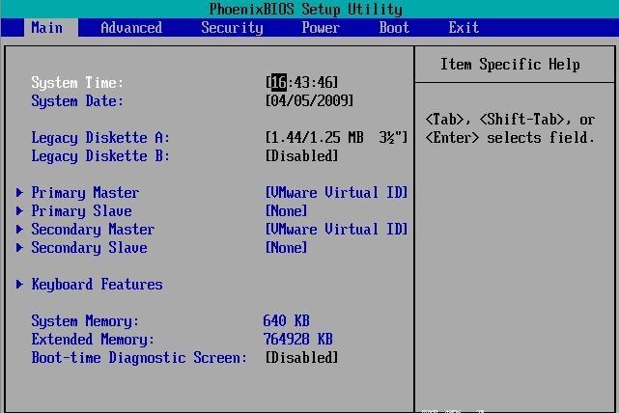Viewport: 619px width, 413px height.
Task: Expand the Primary Master arrow
Action: click(20, 193)
